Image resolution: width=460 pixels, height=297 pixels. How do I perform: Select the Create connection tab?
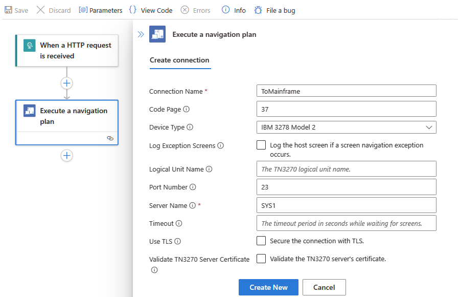(179, 60)
